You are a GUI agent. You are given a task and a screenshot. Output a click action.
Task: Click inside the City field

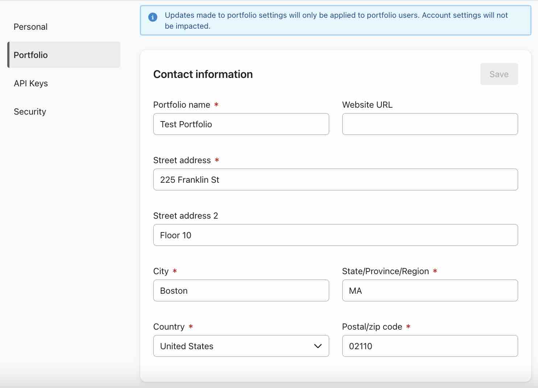pos(241,290)
